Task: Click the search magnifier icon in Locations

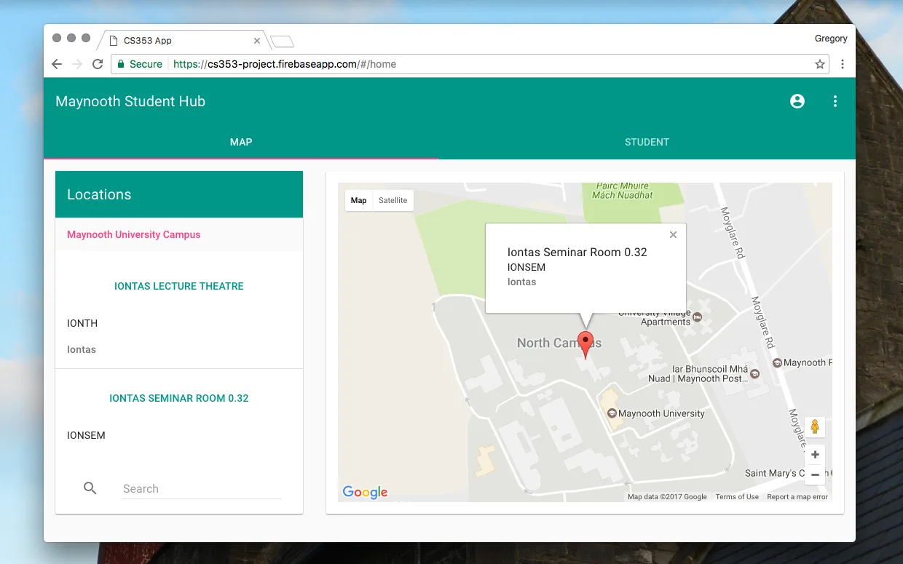Action: pos(90,488)
